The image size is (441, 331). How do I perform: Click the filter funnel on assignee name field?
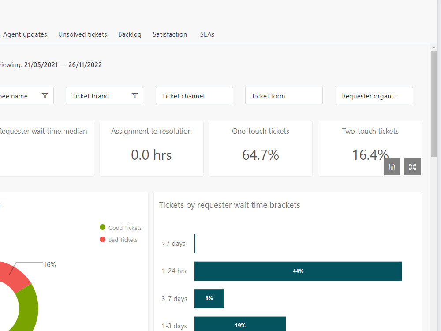point(45,95)
